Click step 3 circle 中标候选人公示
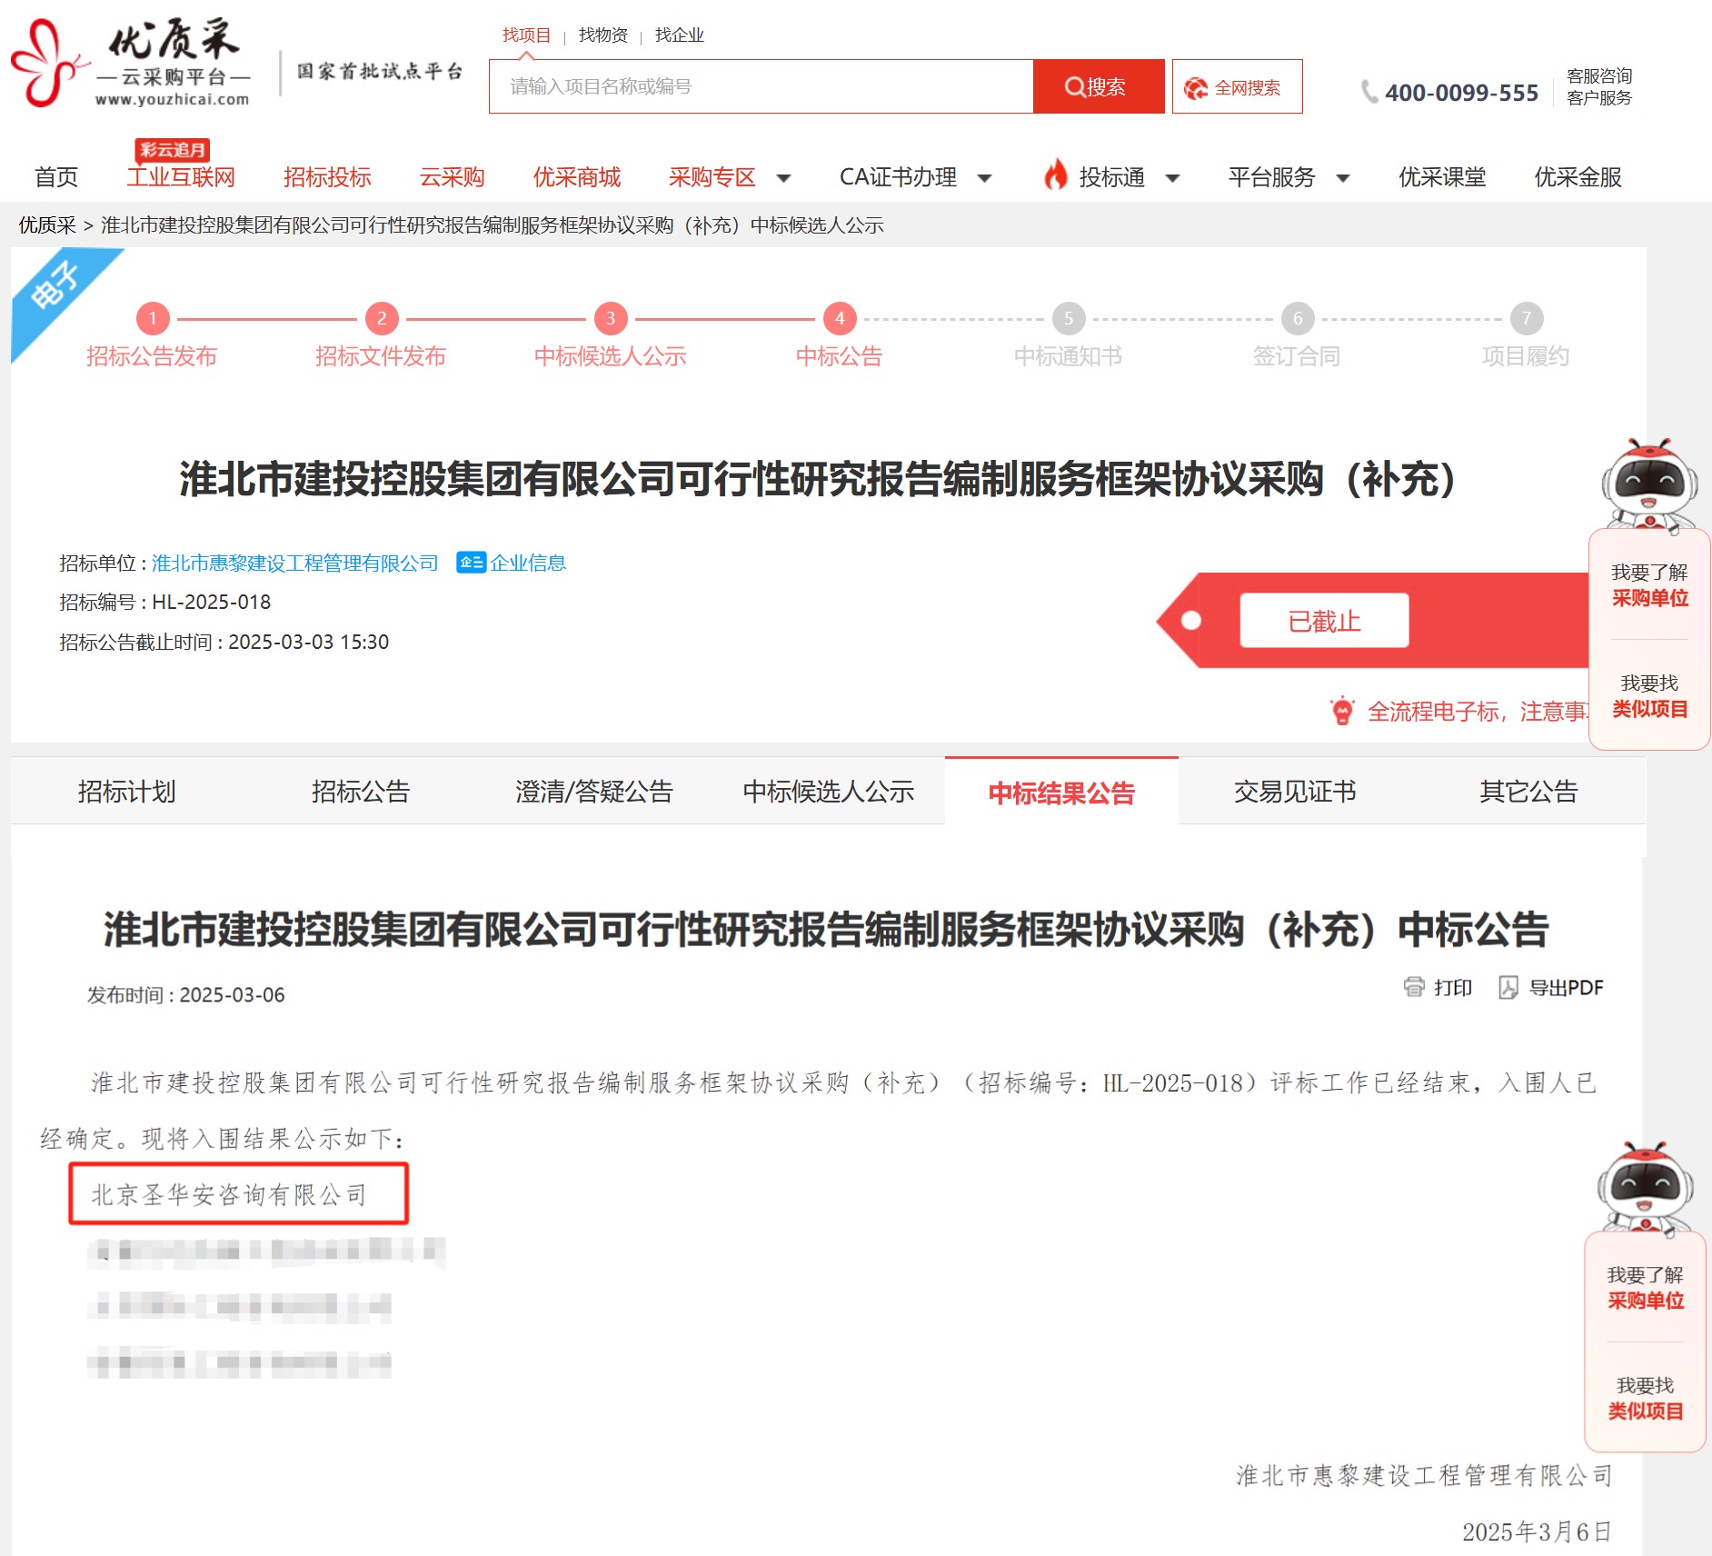This screenshot has height=1556, width=1712. (x=611, y=318)
